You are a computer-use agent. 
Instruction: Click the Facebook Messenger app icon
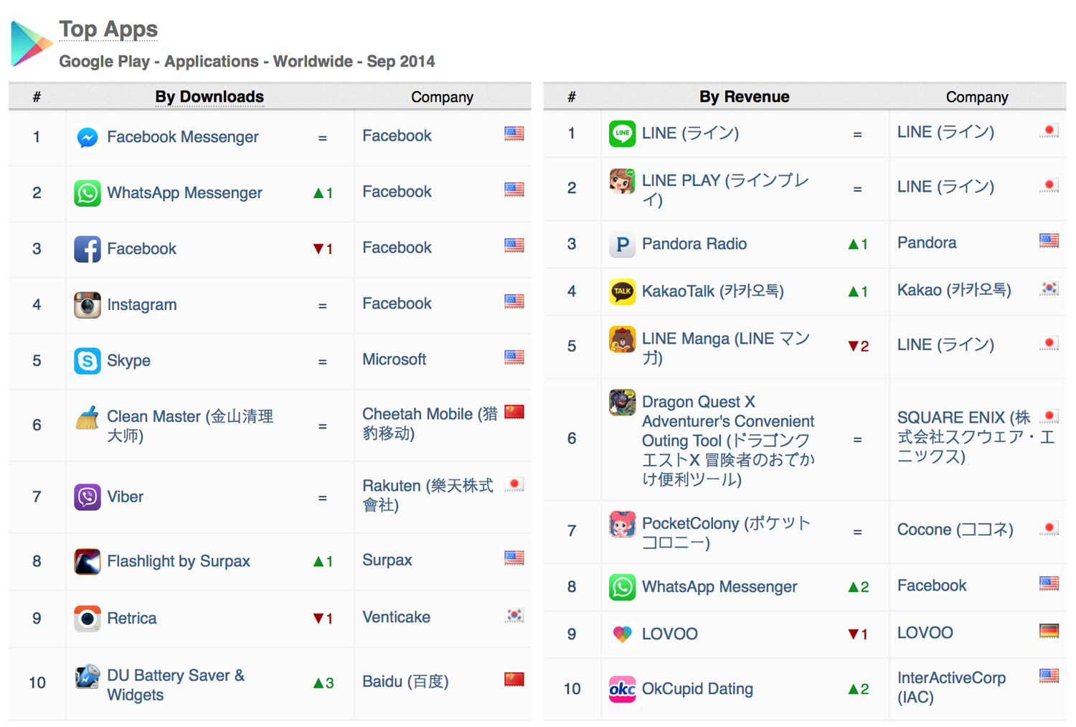[x=88, y=137]
